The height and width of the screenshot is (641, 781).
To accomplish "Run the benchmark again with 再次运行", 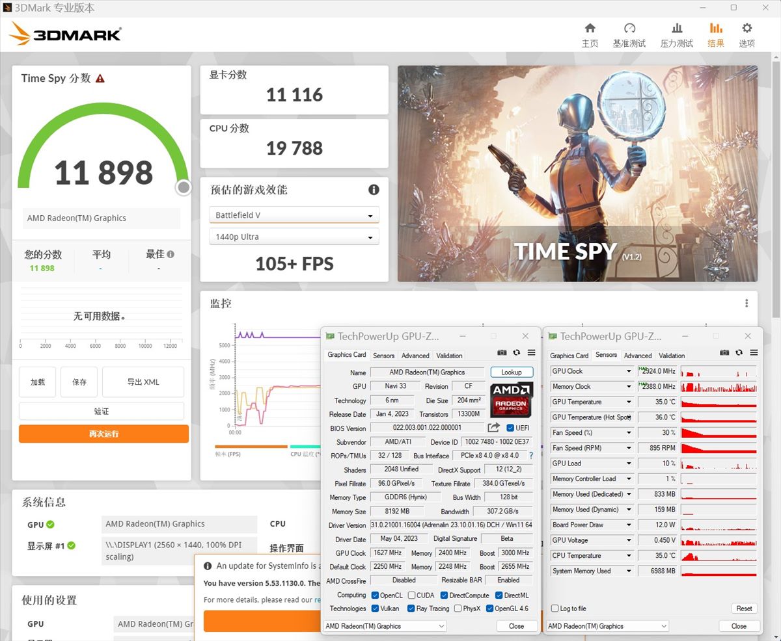I will point(103,434).
